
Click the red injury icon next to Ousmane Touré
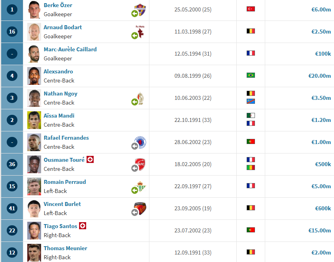[x=90, y=159]
